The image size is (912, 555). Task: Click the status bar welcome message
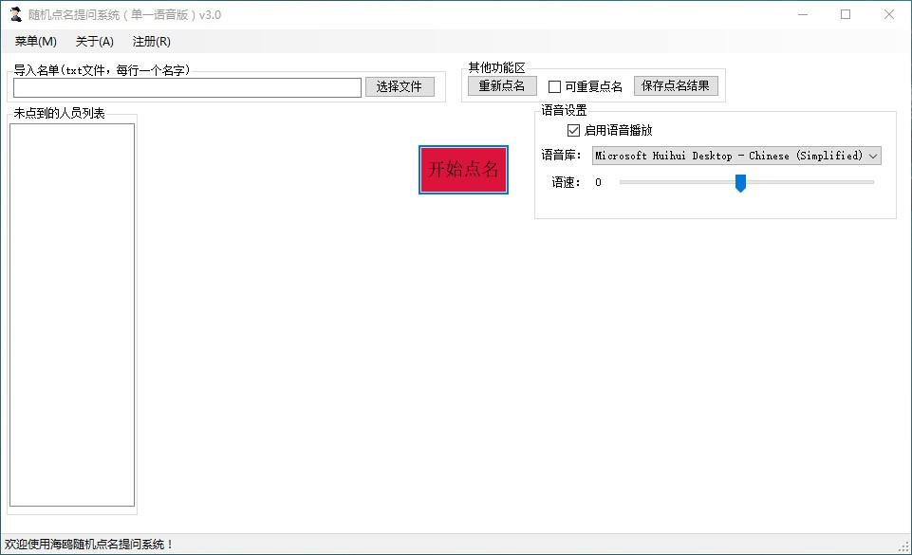[x=88, y=545]
